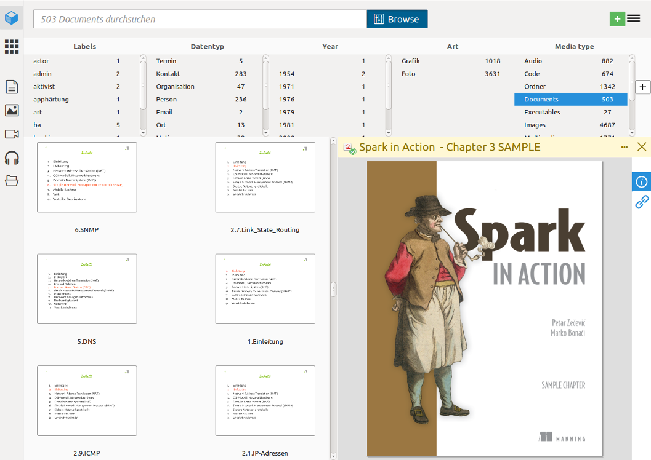Close the Spark in Action preview
Viewport: 651px width, 460px height.
641,147
